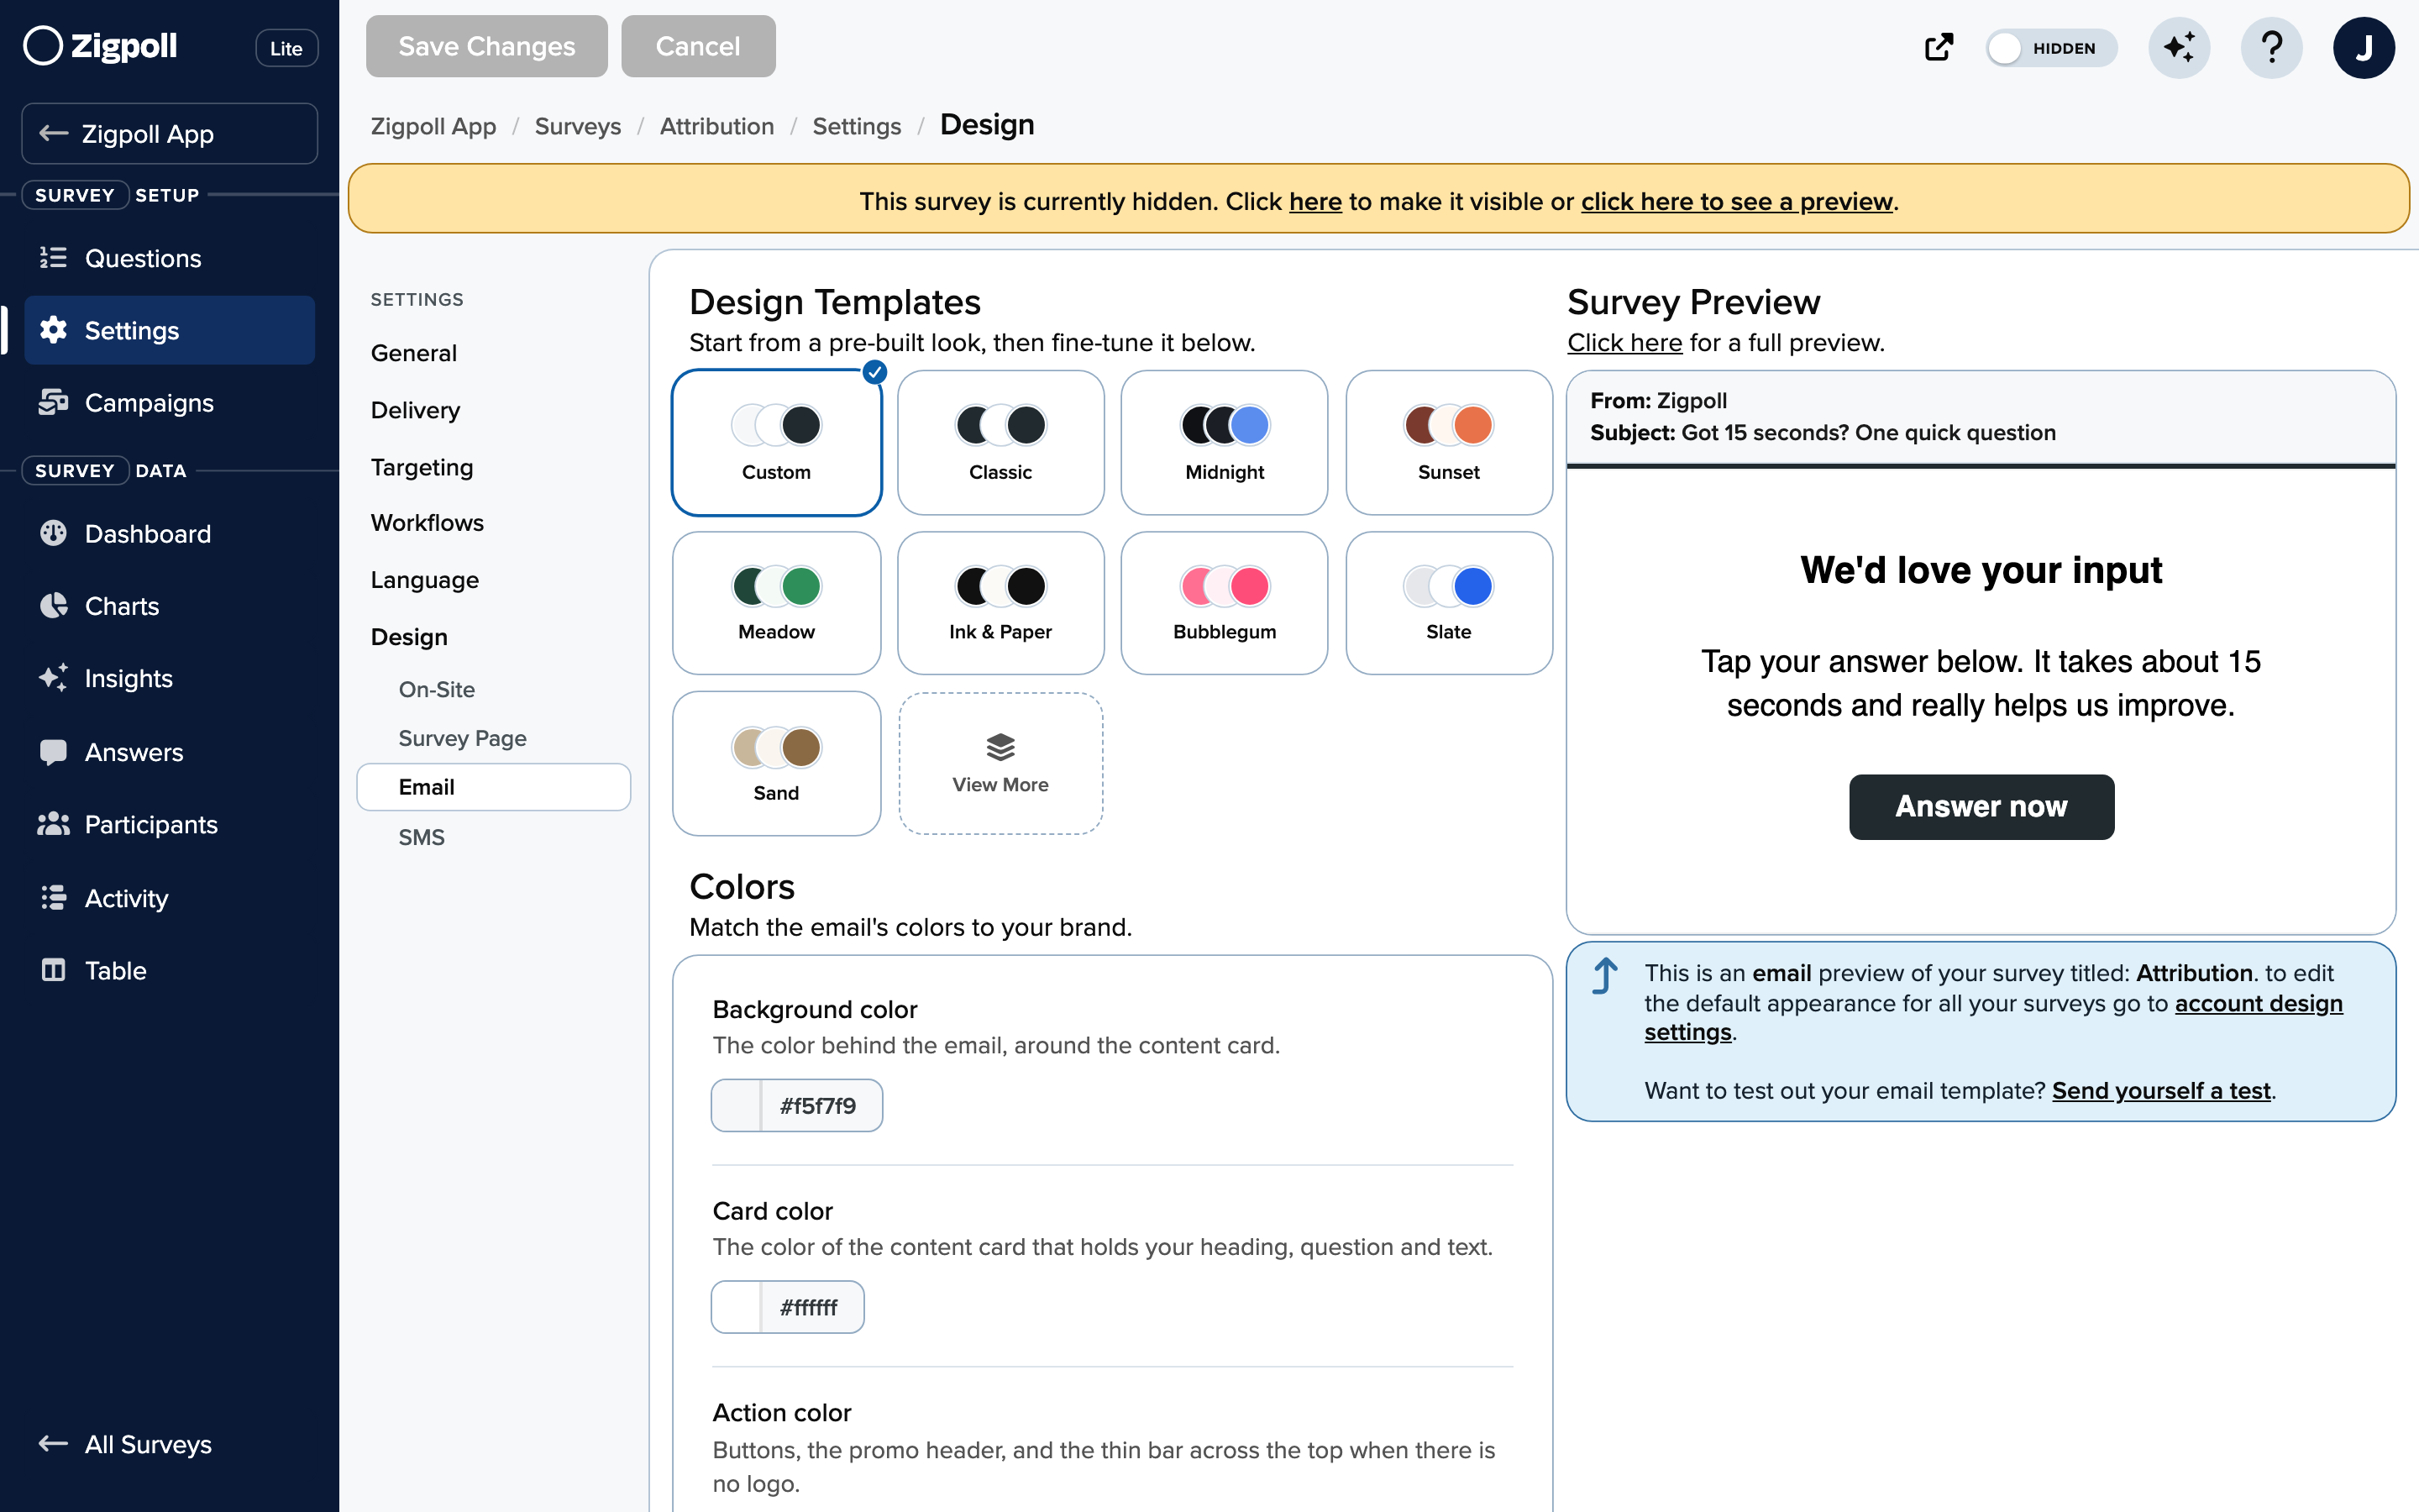Open the AI sparkle assistant icon

click(2179, 47)
